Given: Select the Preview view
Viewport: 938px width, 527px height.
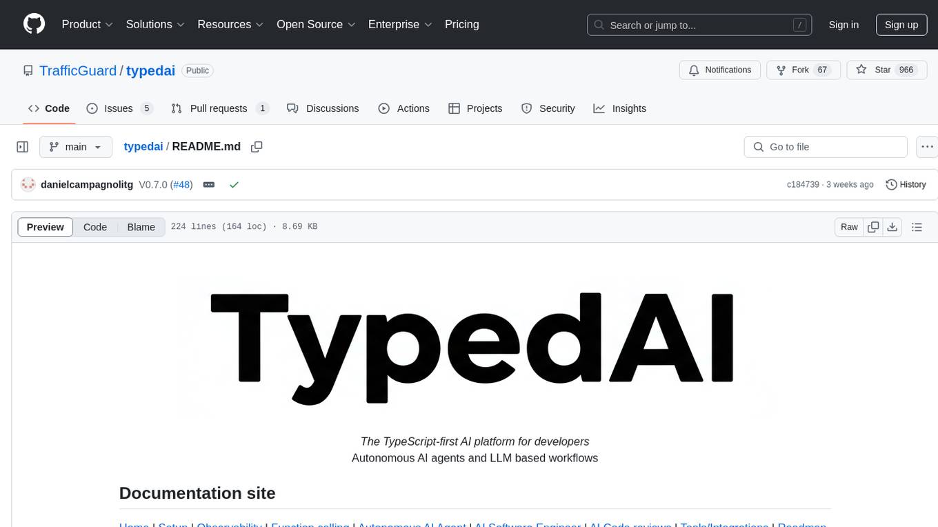Looking at the screenshot, I should pyautogui.click(x=46, y=227).
